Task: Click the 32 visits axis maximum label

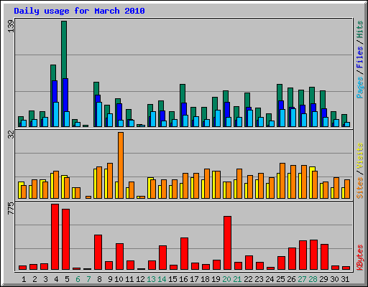Action: pyautogui.click(x=11, y=135)
